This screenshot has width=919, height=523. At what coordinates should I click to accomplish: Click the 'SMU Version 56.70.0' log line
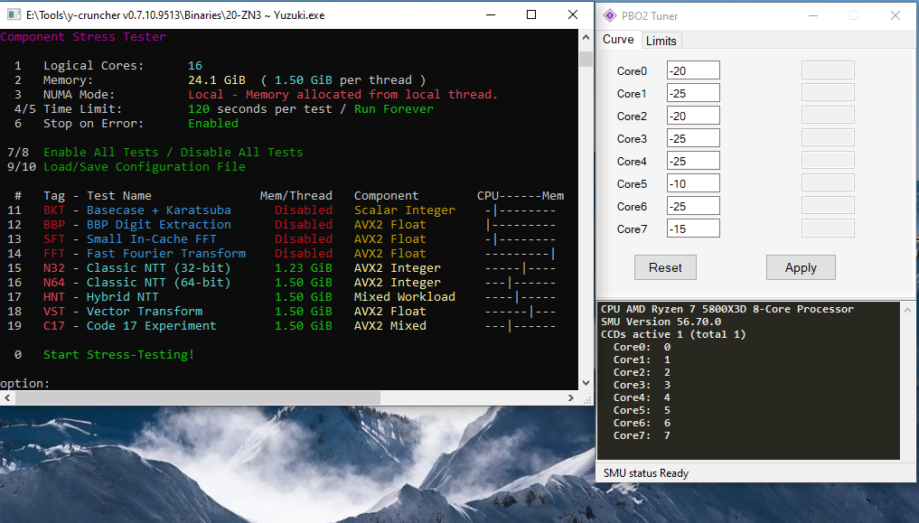[x=661, y=322]
